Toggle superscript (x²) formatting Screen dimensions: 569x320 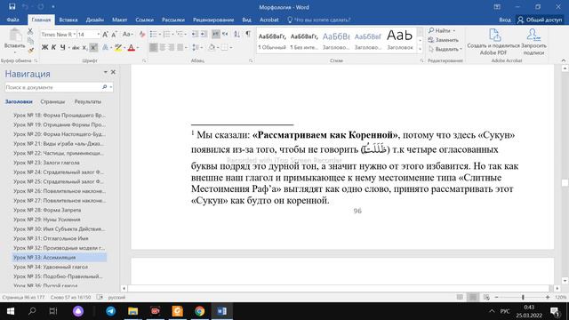(x=93, y=47)
